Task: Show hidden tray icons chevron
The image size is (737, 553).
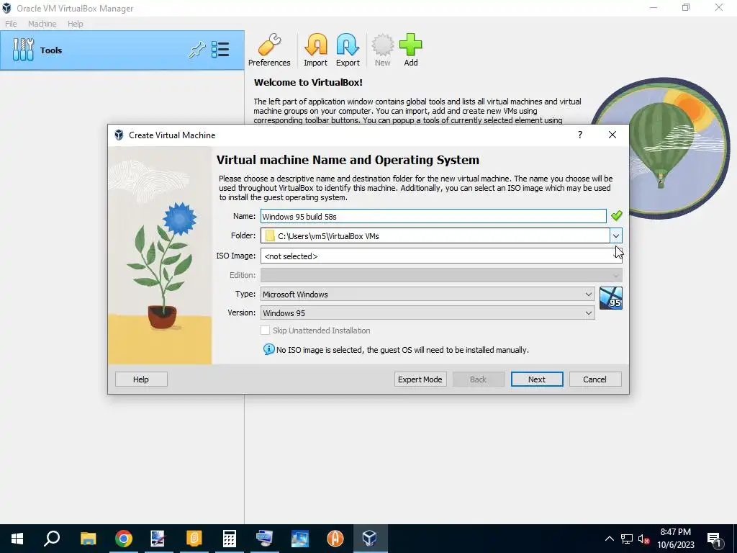Action: click(609, 539)
